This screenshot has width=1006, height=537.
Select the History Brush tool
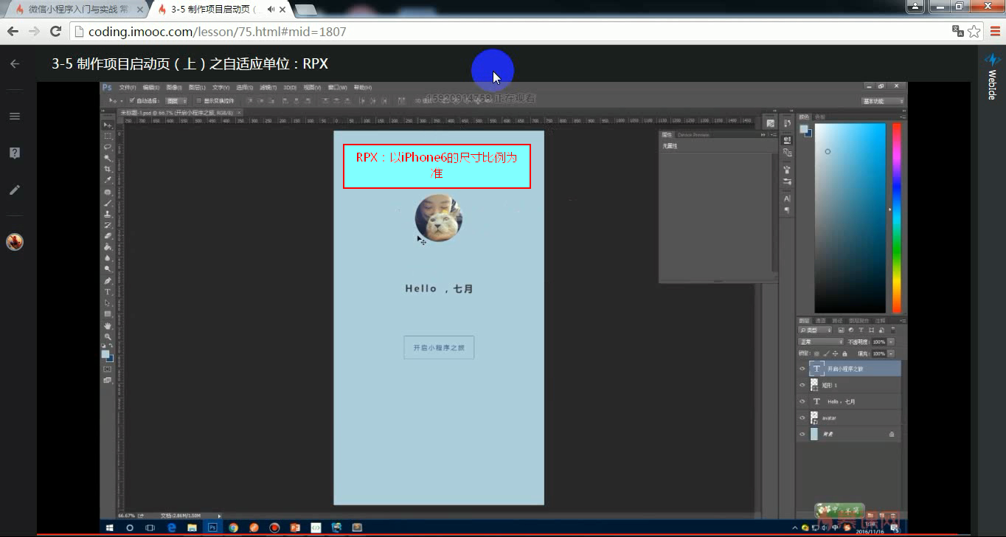click(108, 225)
